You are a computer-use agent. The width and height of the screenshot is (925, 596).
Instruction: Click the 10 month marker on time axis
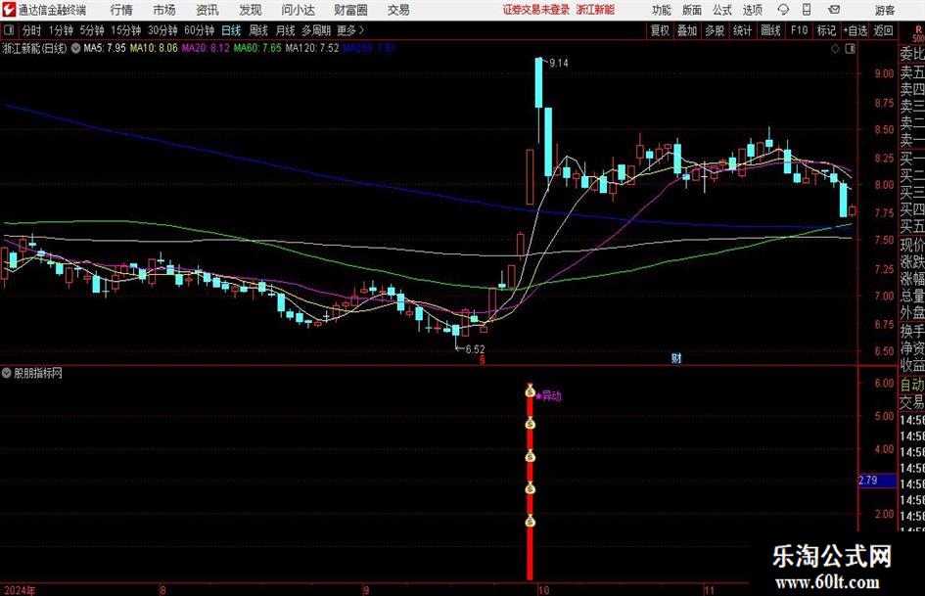543,590
